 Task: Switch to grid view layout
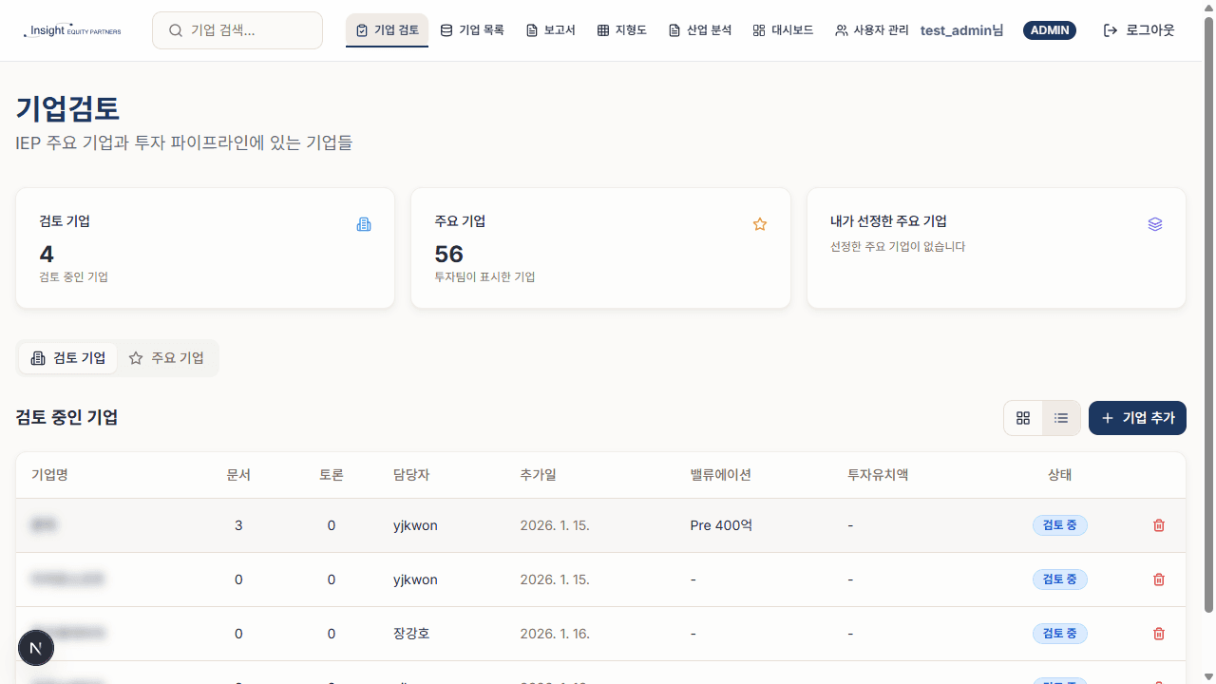click(x=1023, y=418)
